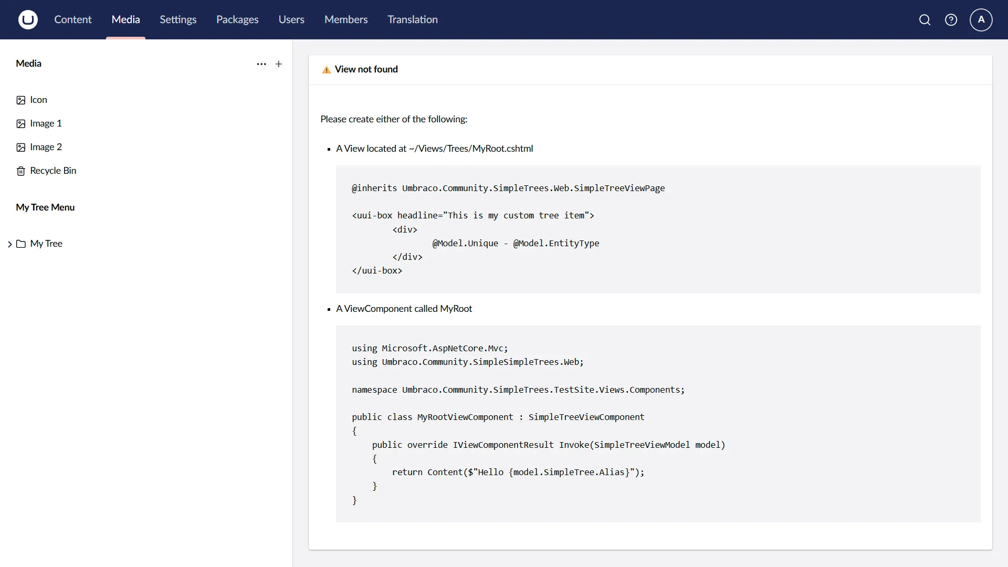Select Image 2 in media tree
The image size is (1008, 567).
[x=46, y=147]
